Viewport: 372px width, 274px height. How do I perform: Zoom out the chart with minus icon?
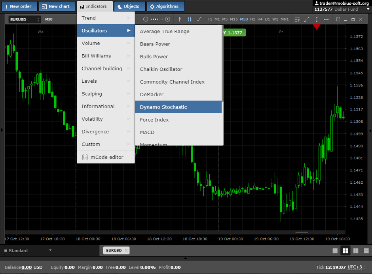(x=146, y=19)
